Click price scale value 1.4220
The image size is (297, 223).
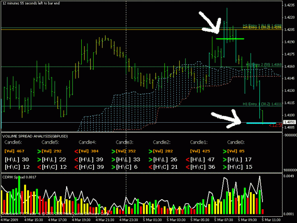289,18
